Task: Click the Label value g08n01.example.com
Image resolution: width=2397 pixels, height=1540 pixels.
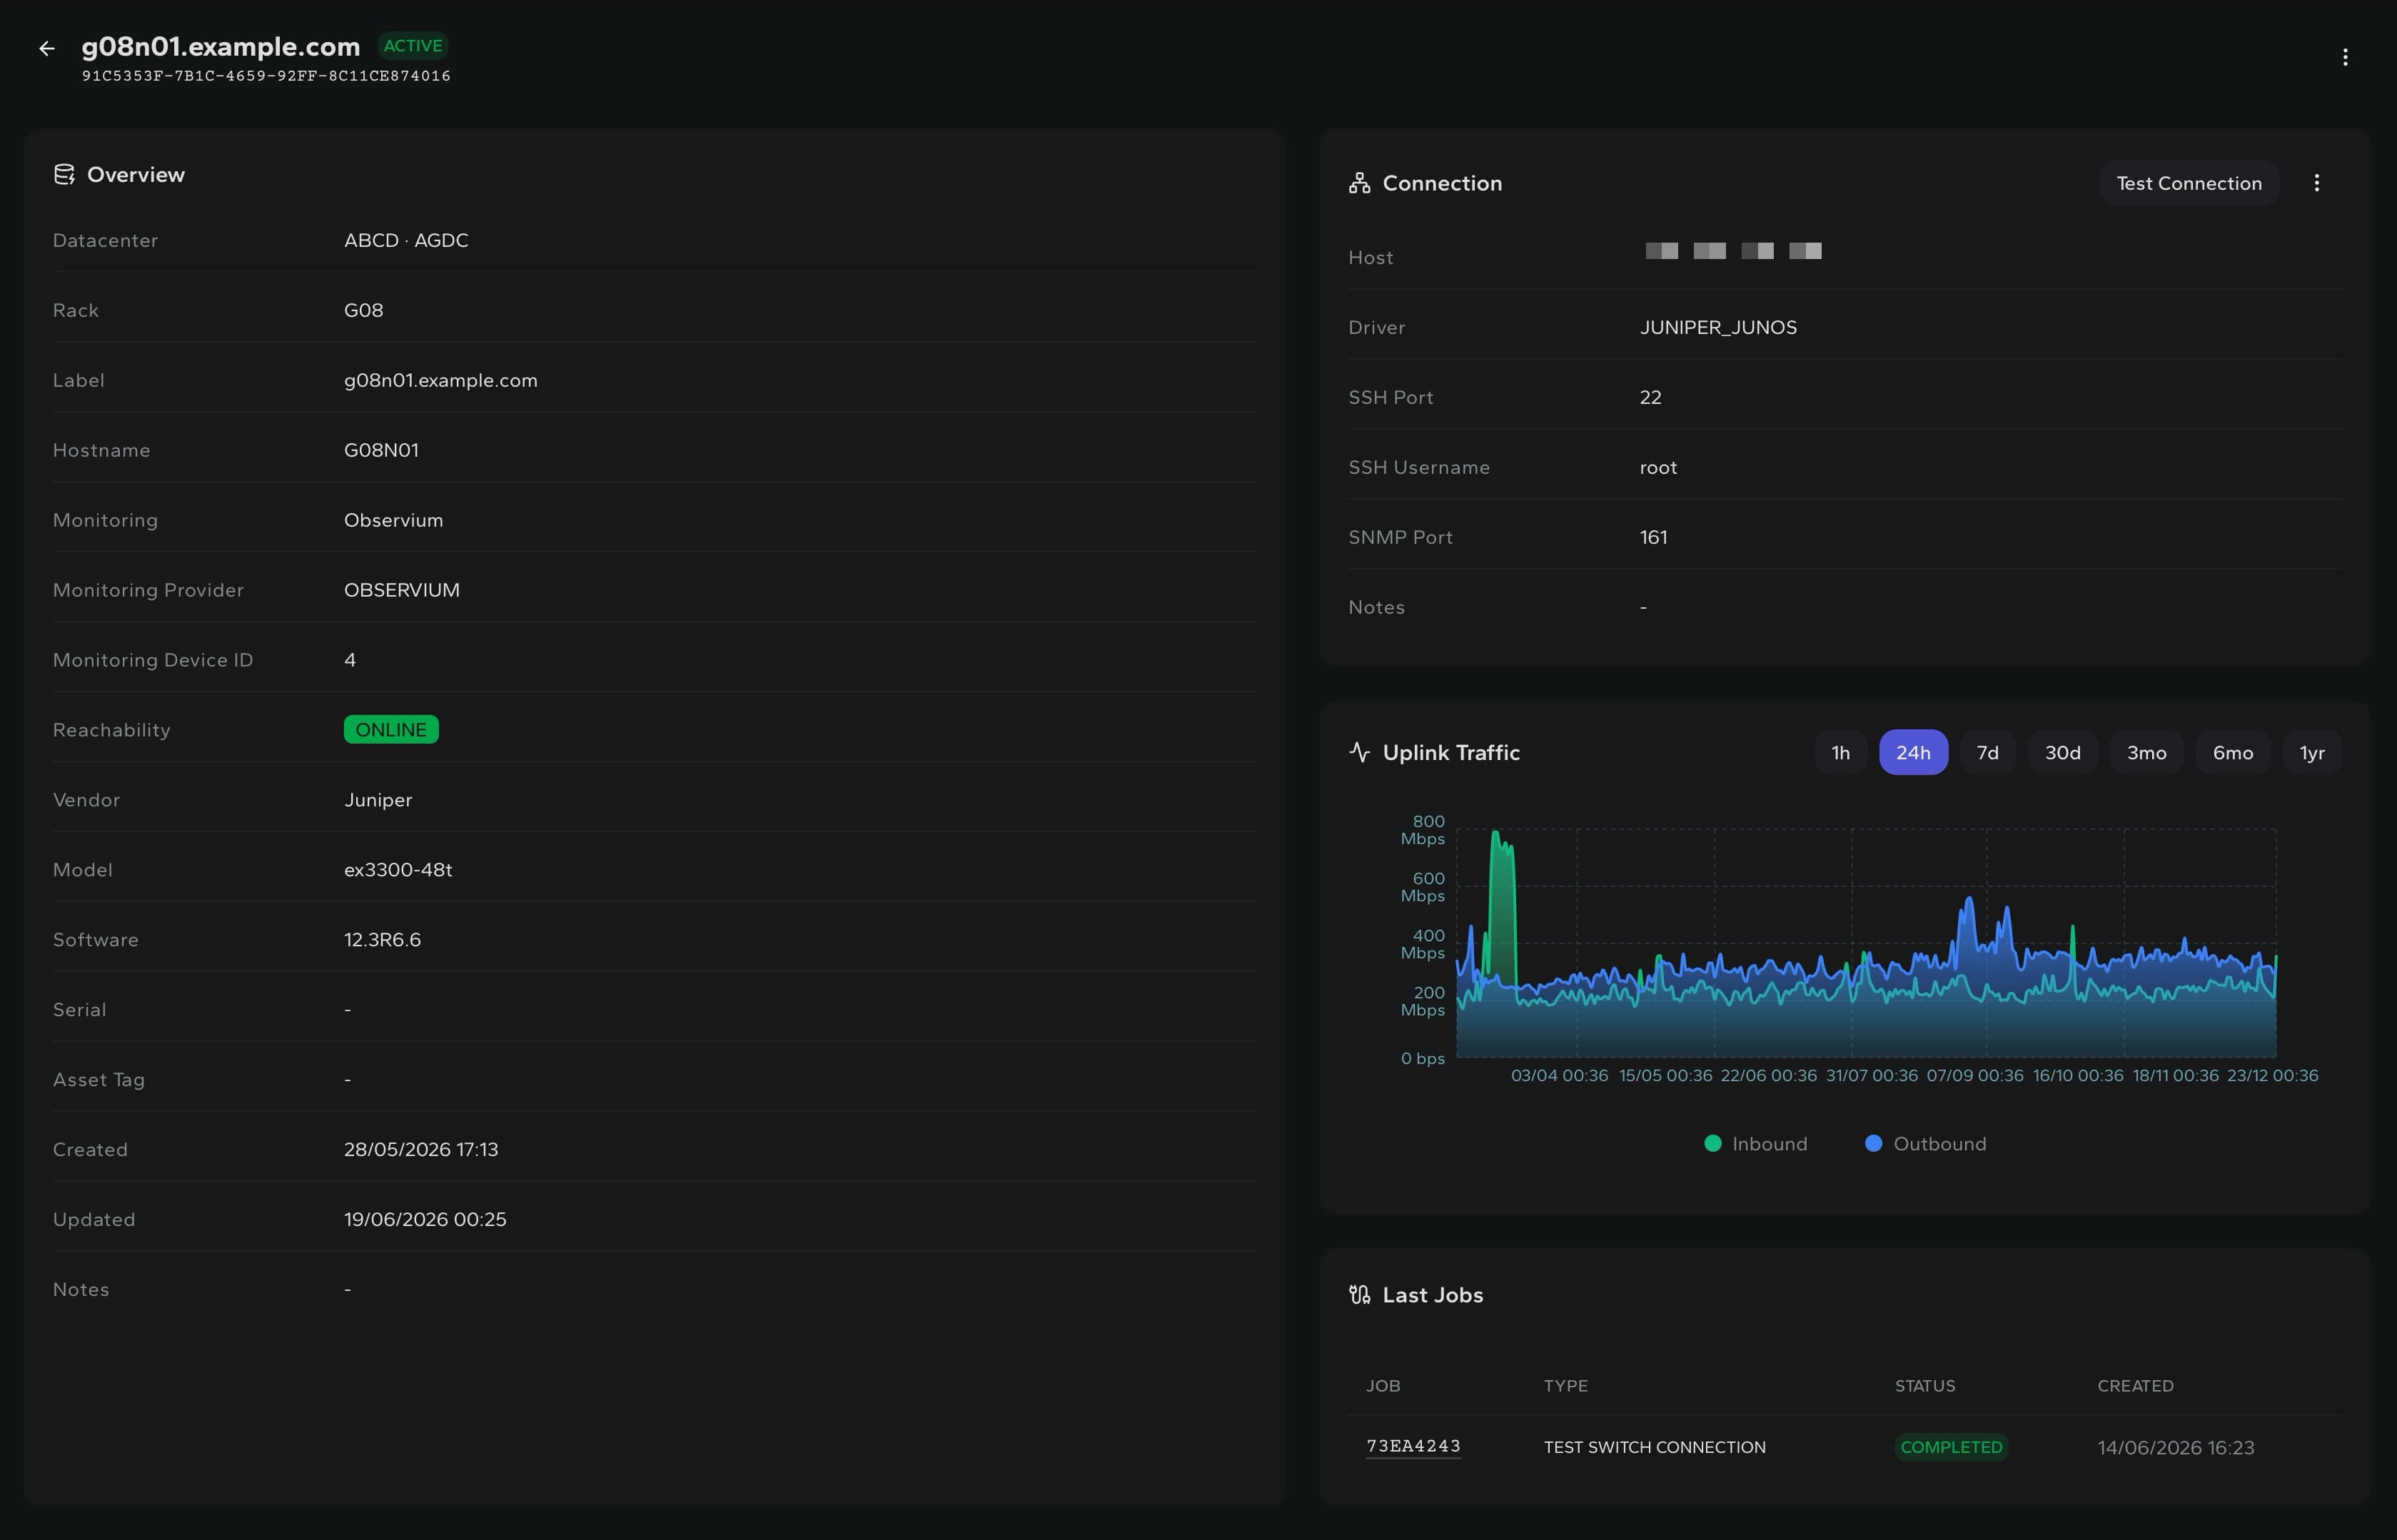Action: pos(441,381)
